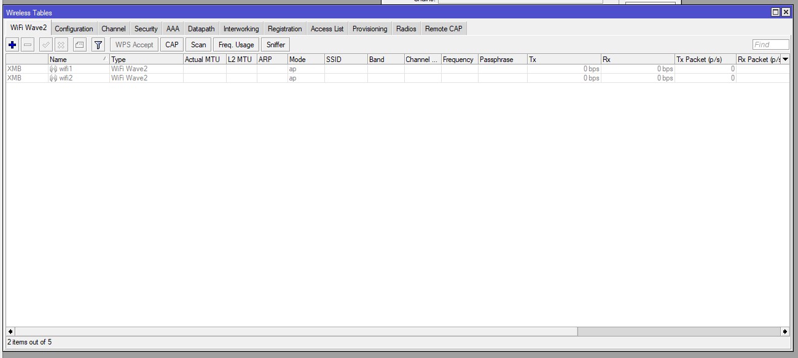Open the Rx Packet column chooser arrow
The height and width of the screenshot is (358, 798).
(785, 60)
